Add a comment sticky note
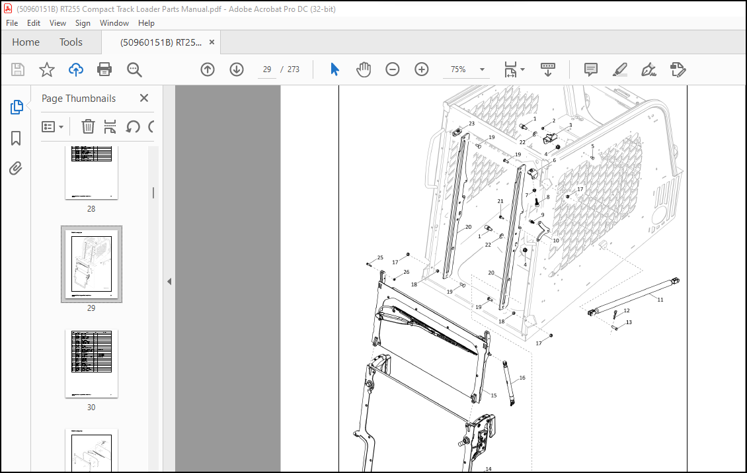The width and height of the screenshot is (747, 473). click(591, 69)
